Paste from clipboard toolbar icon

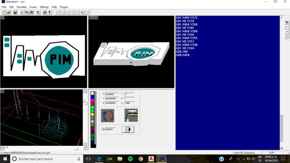(32, 12)
